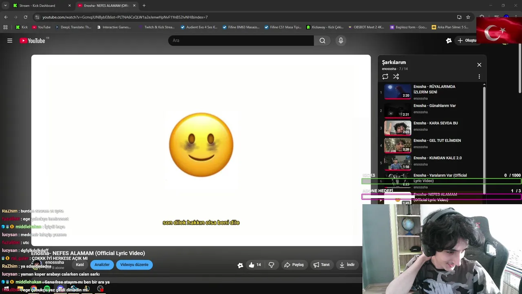Screen dimensions: 522x294
Task: Open Paylaş share dialog
Action: point(294,265)
